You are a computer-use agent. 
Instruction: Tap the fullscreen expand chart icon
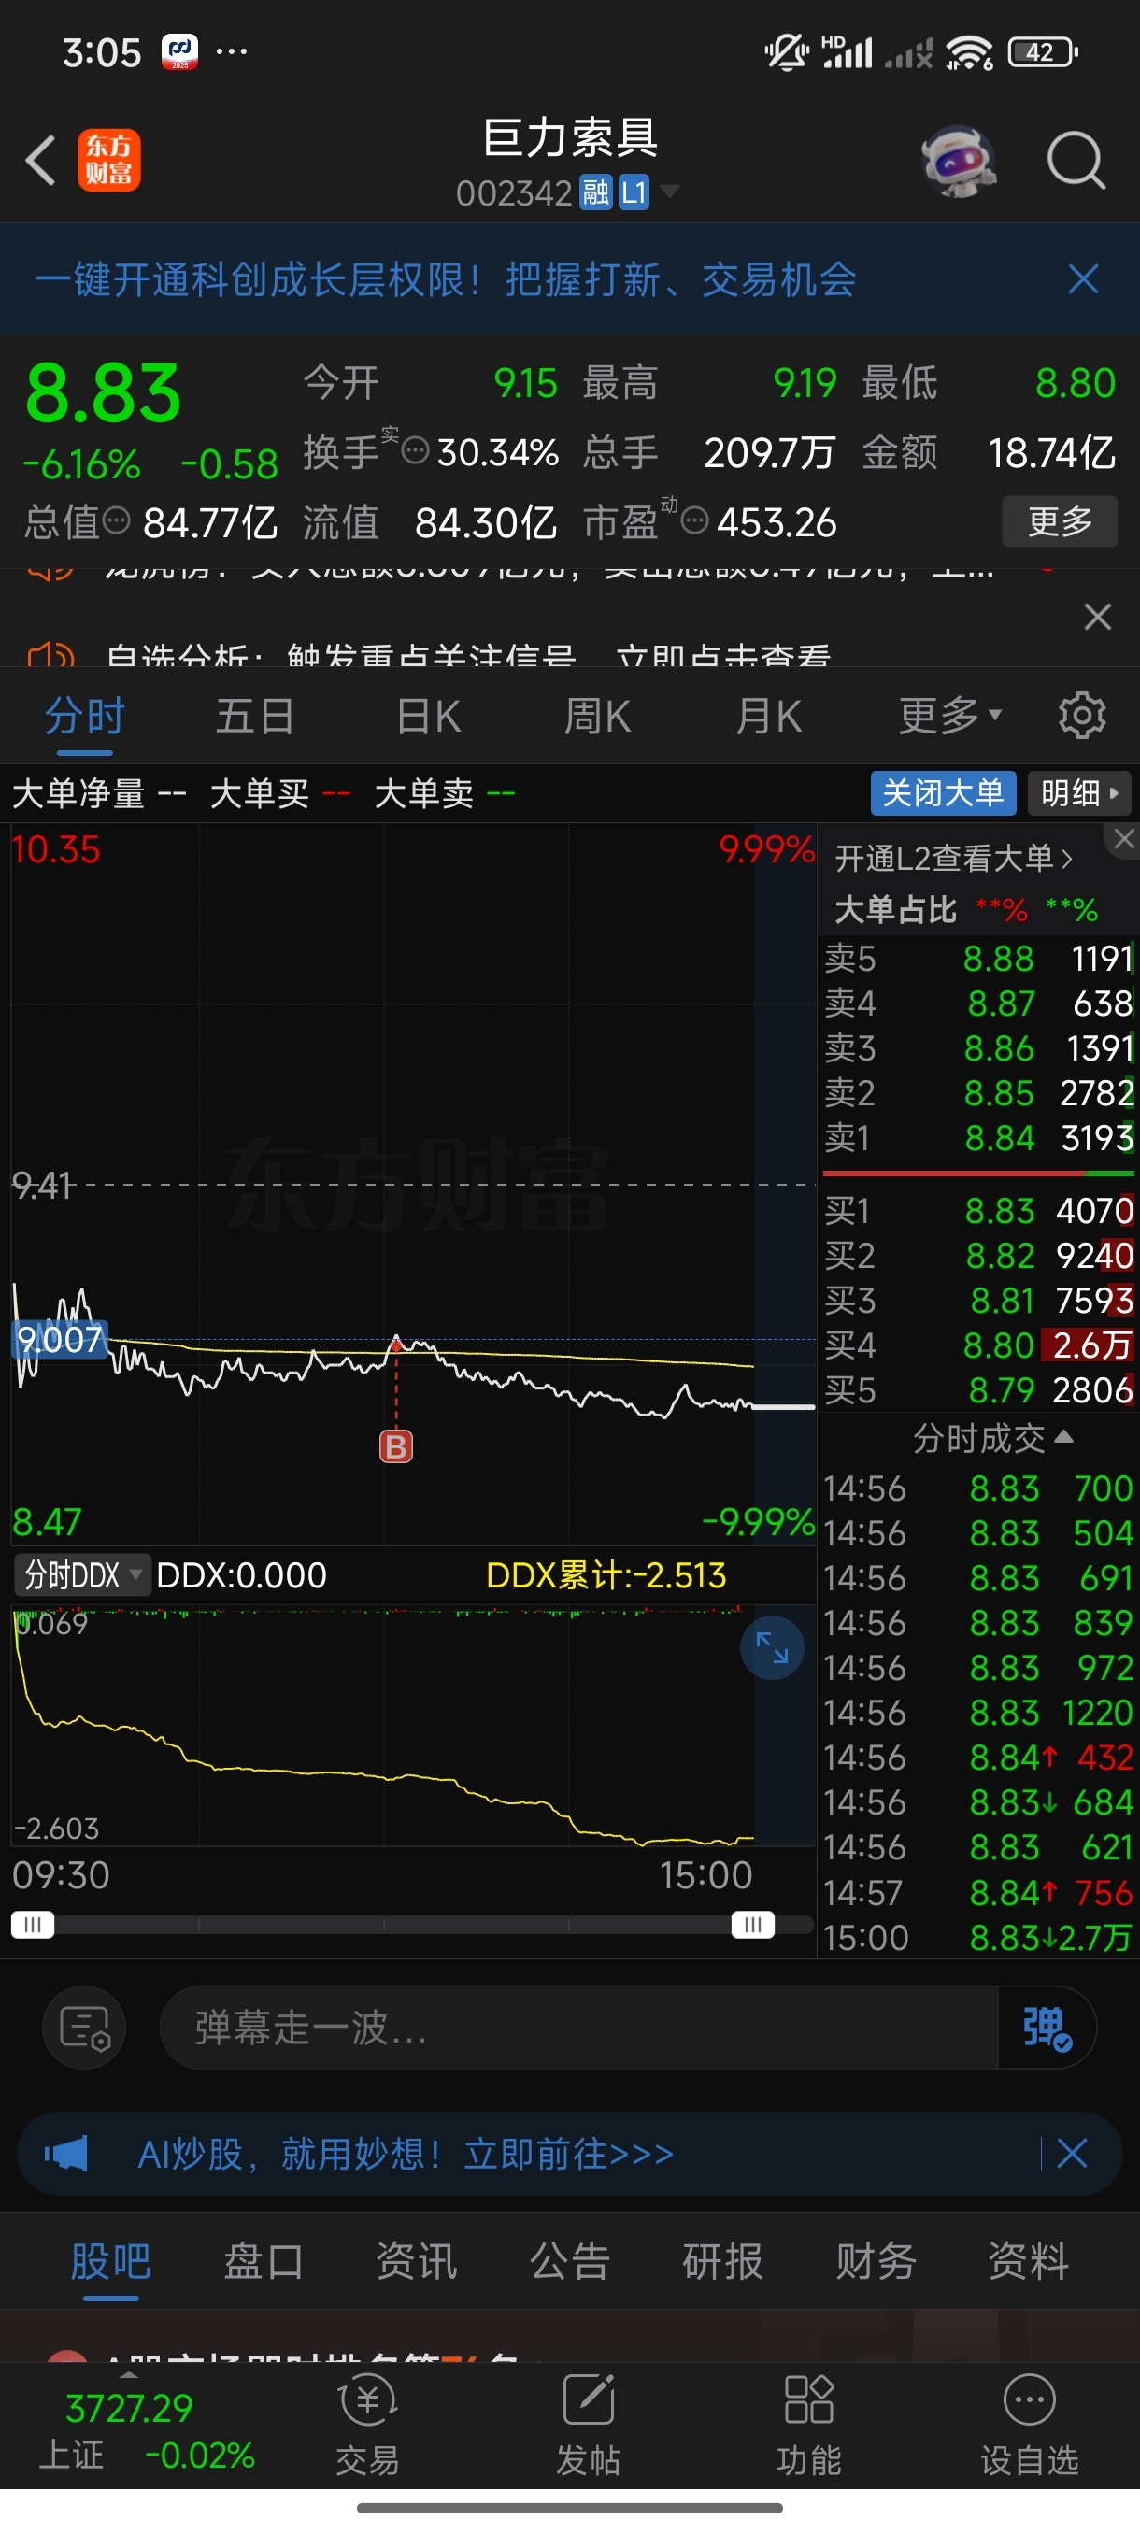(772, 1647)
